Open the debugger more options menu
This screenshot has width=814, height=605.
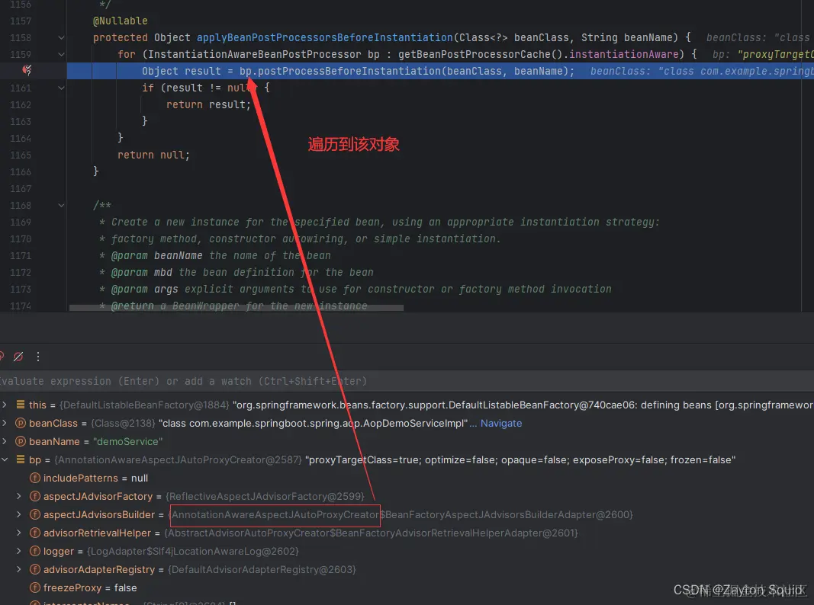38,357
